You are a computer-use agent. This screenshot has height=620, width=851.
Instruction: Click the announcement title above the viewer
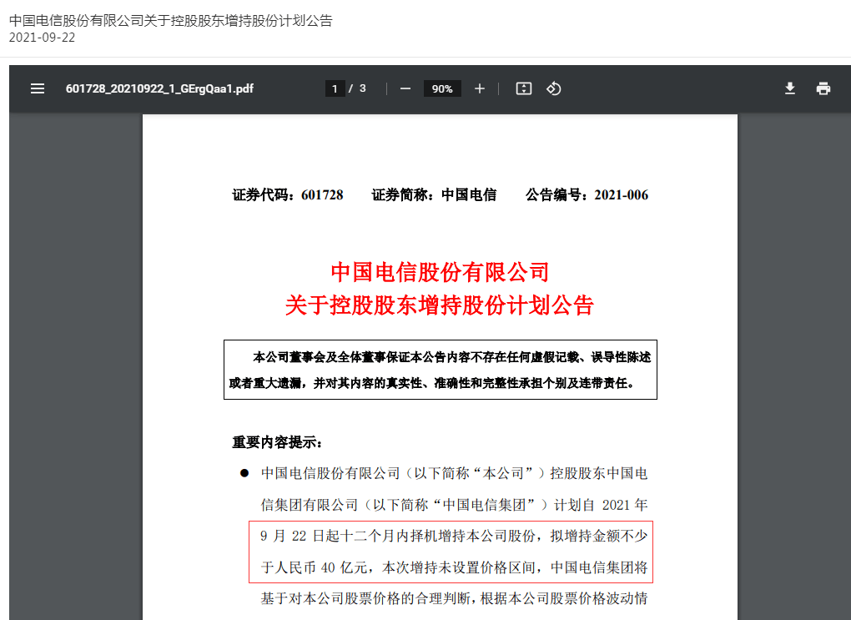pyautogui.click(x=170, y=20)
